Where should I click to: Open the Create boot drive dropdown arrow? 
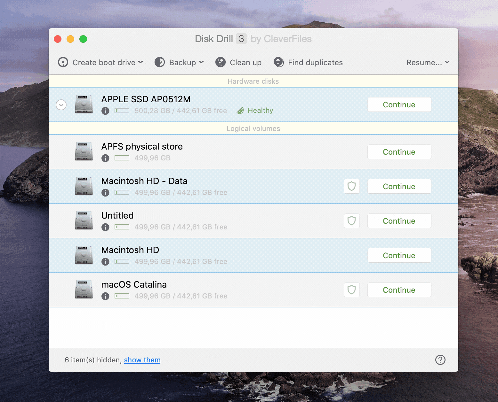141,62
